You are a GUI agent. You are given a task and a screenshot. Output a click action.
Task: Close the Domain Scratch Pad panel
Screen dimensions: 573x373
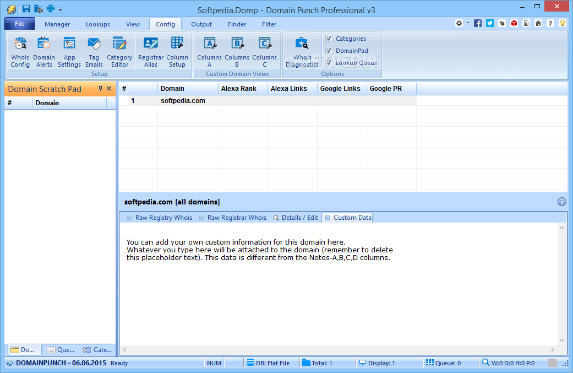point(109,89)
